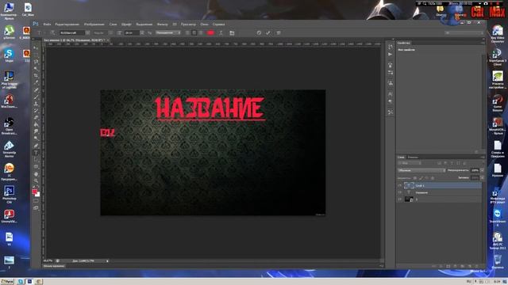The height and width of the screenshot is (285, 508).
Task: Toggle the Character and Paragraph panels
Action: [x=232, y=32]
